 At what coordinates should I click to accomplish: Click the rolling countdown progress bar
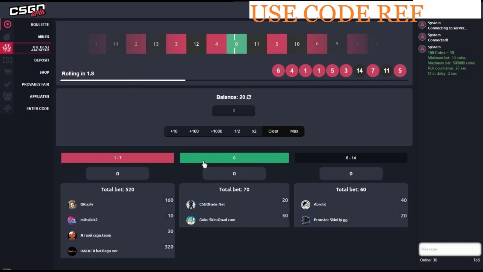(234, 80)
